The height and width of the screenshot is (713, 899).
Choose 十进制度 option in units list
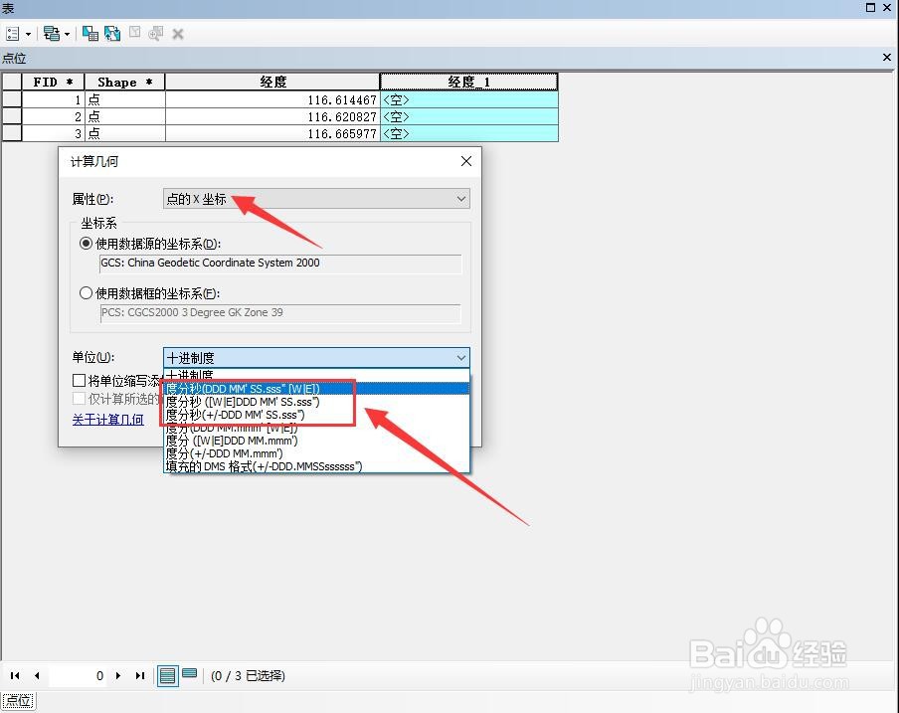tap(316, 375)
